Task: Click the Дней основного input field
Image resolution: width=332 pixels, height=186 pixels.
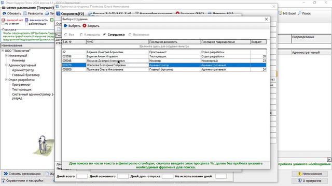Action: point(122,176)
